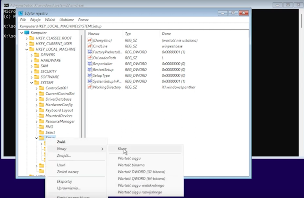304x198 pixels.
Task: Expand the HKEY_CLASSES_ROOT node
Action: click(26, 38)
